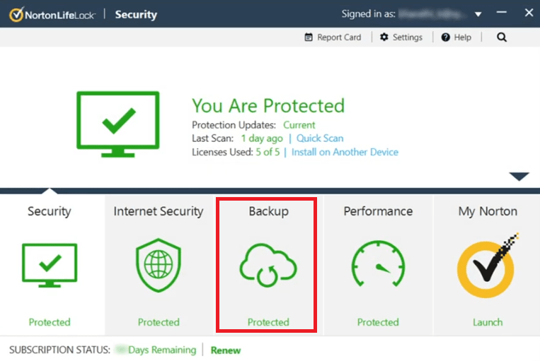Click the Security monitor checkmark icon
Viewport: 540px width, 361px height.
(50, 265)
